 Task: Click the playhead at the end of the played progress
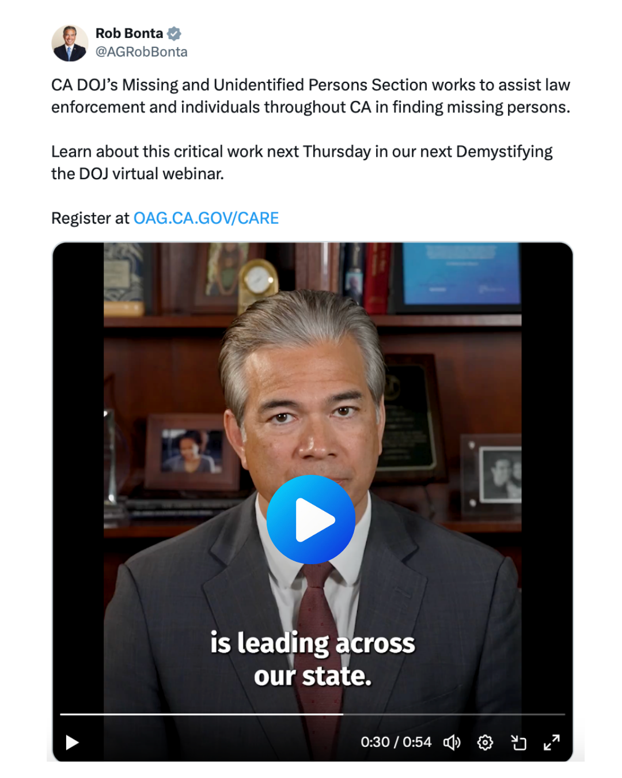pos(343,714)
